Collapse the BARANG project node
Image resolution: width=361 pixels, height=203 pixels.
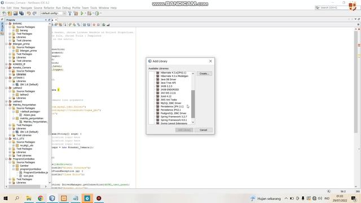coord(6,24)
